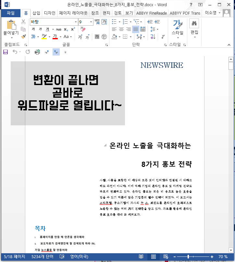Click the Quick Print printer icon

(x=37, y=52)
